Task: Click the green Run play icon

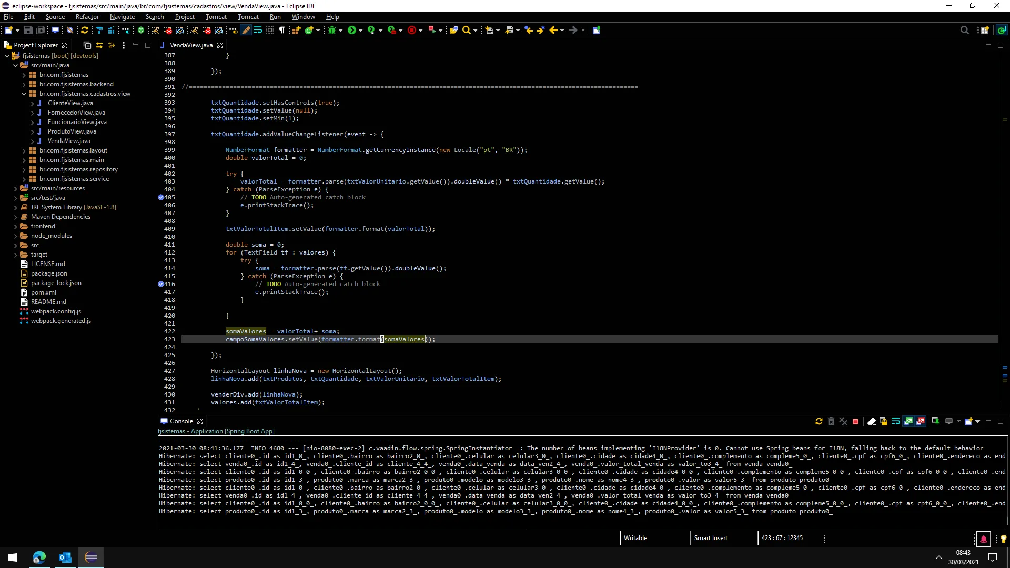Action: 352,31
